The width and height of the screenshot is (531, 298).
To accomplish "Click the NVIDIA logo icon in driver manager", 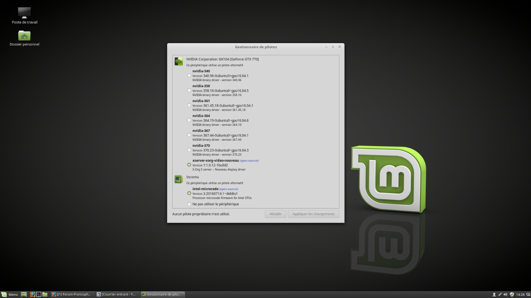I will 179,61.
